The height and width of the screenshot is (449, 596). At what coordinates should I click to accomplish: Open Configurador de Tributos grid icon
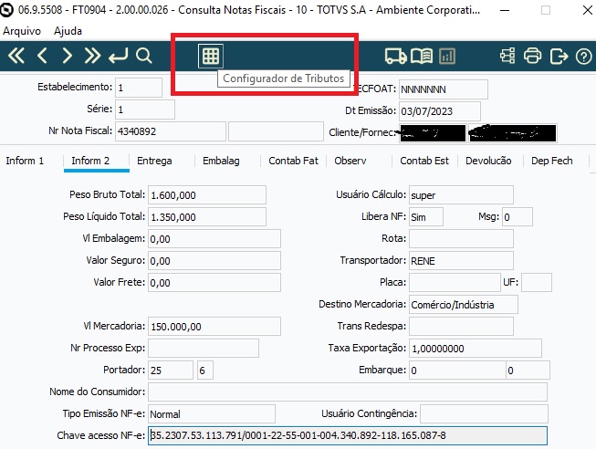pyautogui.click(x=211, y=57)
